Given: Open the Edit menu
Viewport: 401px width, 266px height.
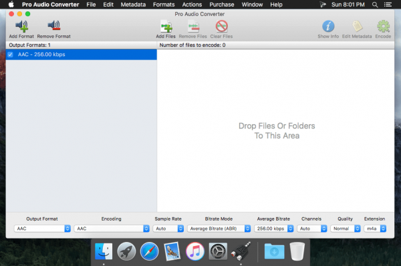Looking at the screenshot, I should 108,5.
